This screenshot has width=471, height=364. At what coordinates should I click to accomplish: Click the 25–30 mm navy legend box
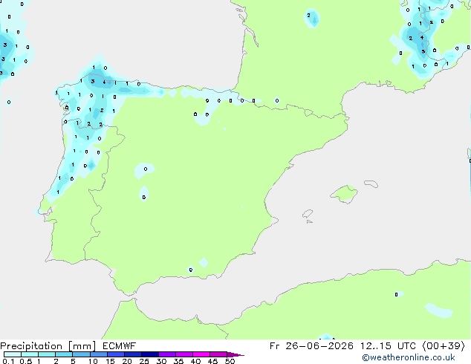pyautogui.click(x=150, y=354)
